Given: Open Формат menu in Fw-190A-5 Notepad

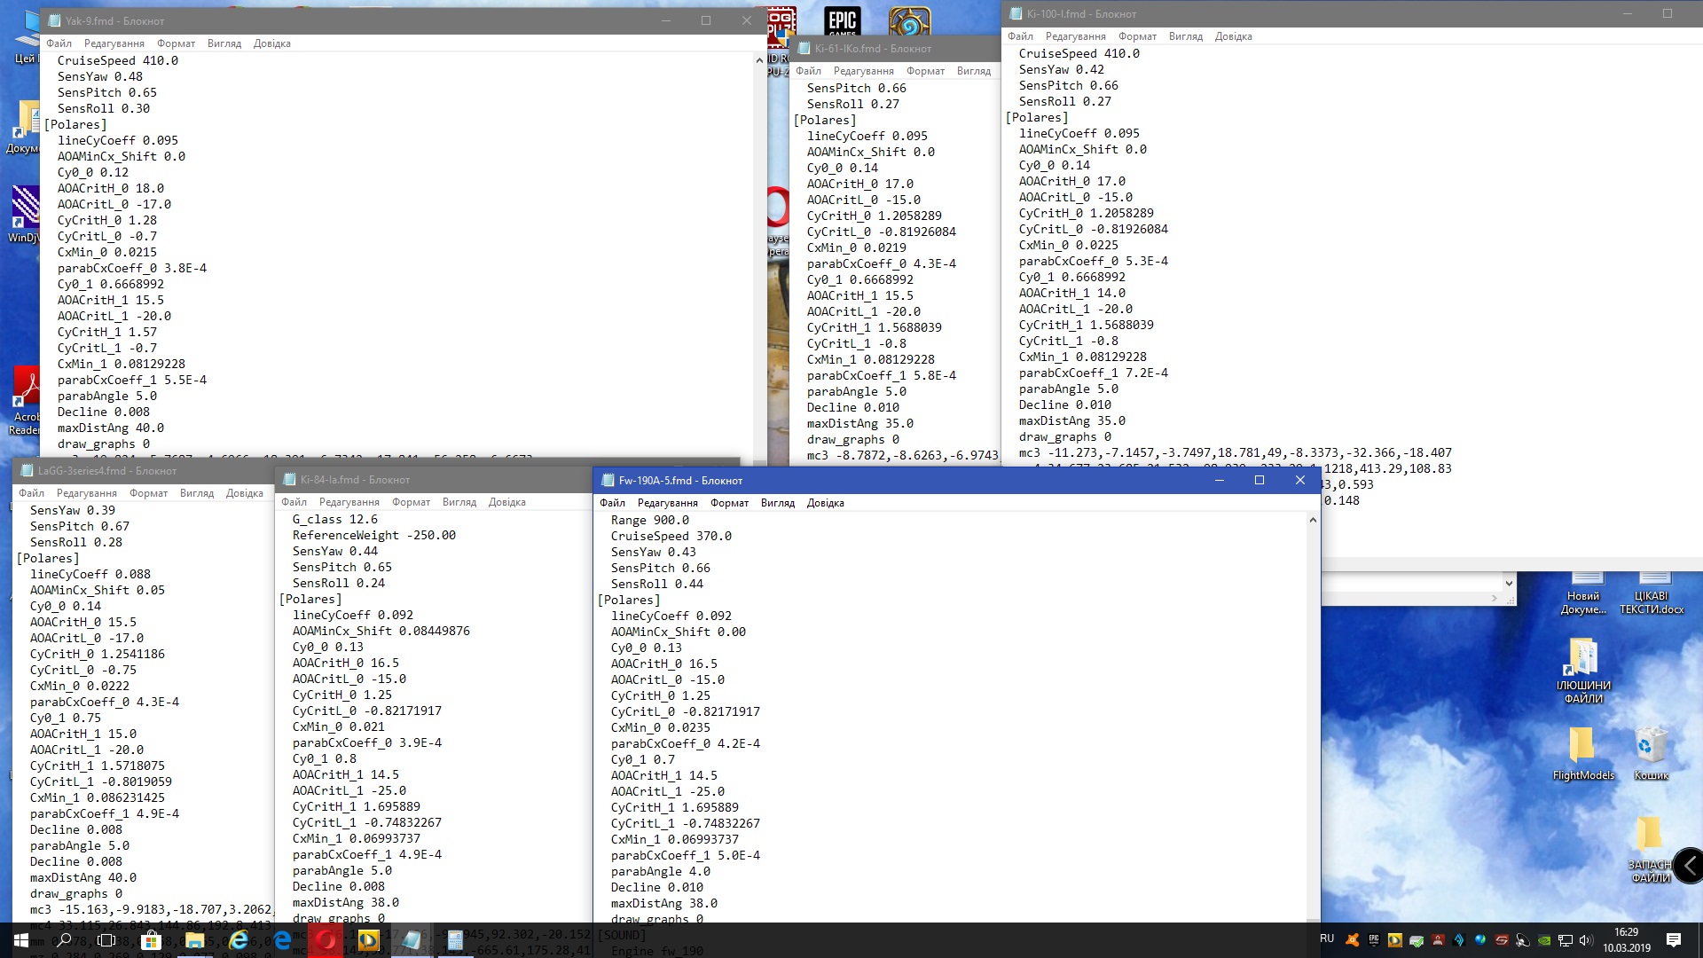Looking at the screenshot, I should (729, 503).
